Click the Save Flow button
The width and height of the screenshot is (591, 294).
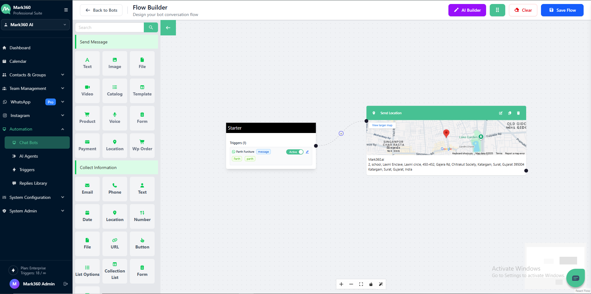pos(562,10)
